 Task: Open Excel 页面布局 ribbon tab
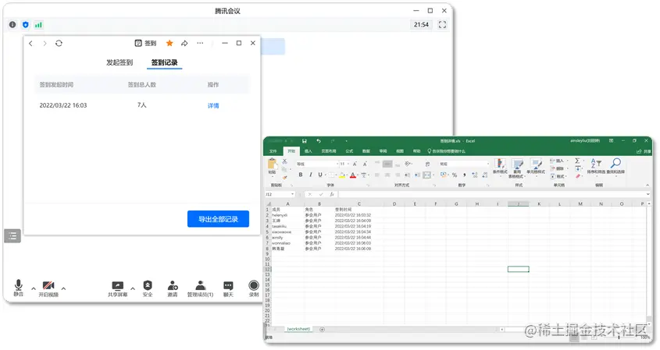click(329, 151)
